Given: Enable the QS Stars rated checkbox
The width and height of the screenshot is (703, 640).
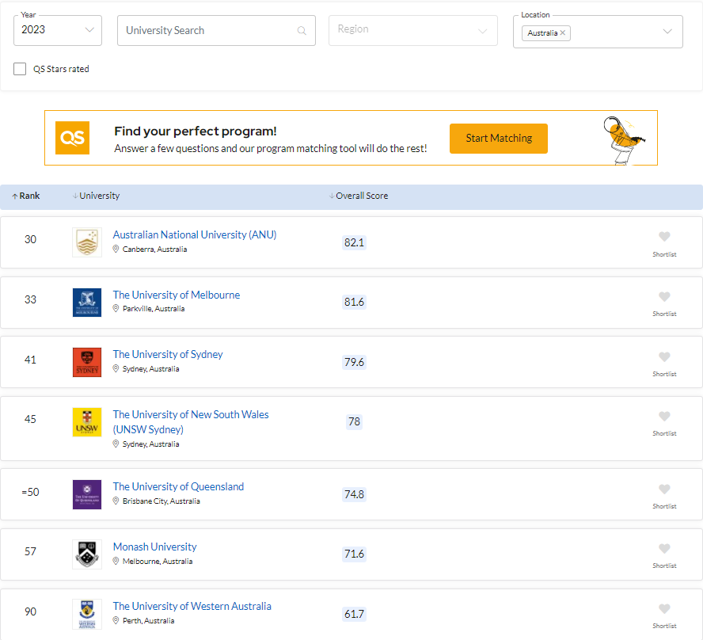Looking at the screenshot, I should [20, 69].
